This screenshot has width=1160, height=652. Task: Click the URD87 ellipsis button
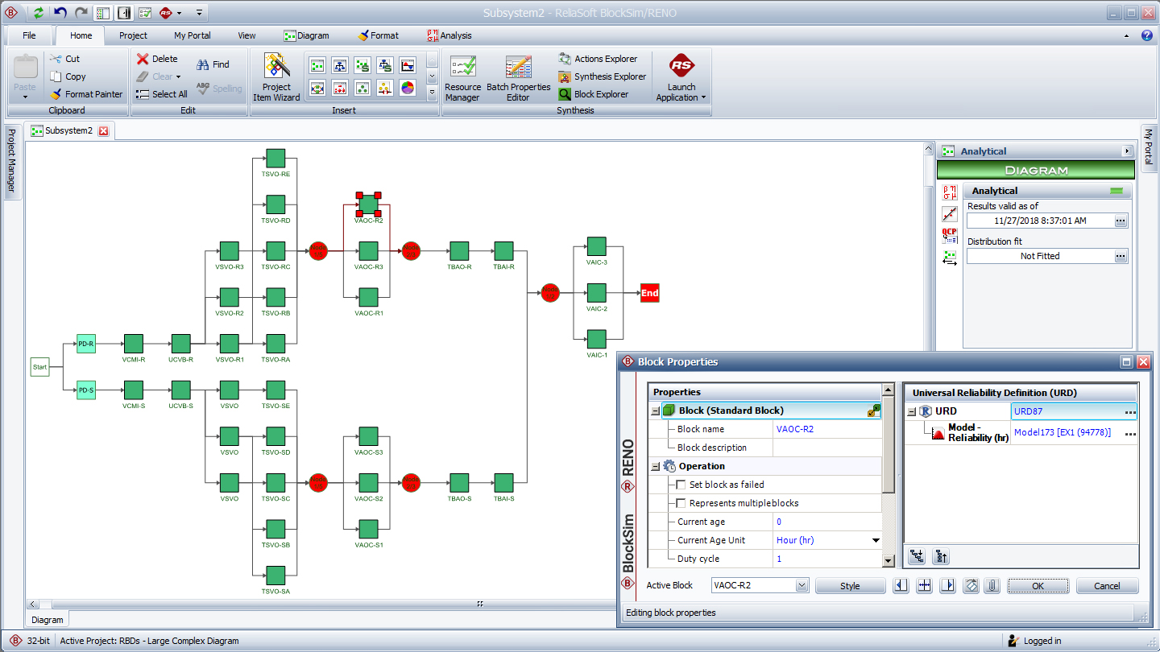pyautogui.click(x=1130, y=411)
